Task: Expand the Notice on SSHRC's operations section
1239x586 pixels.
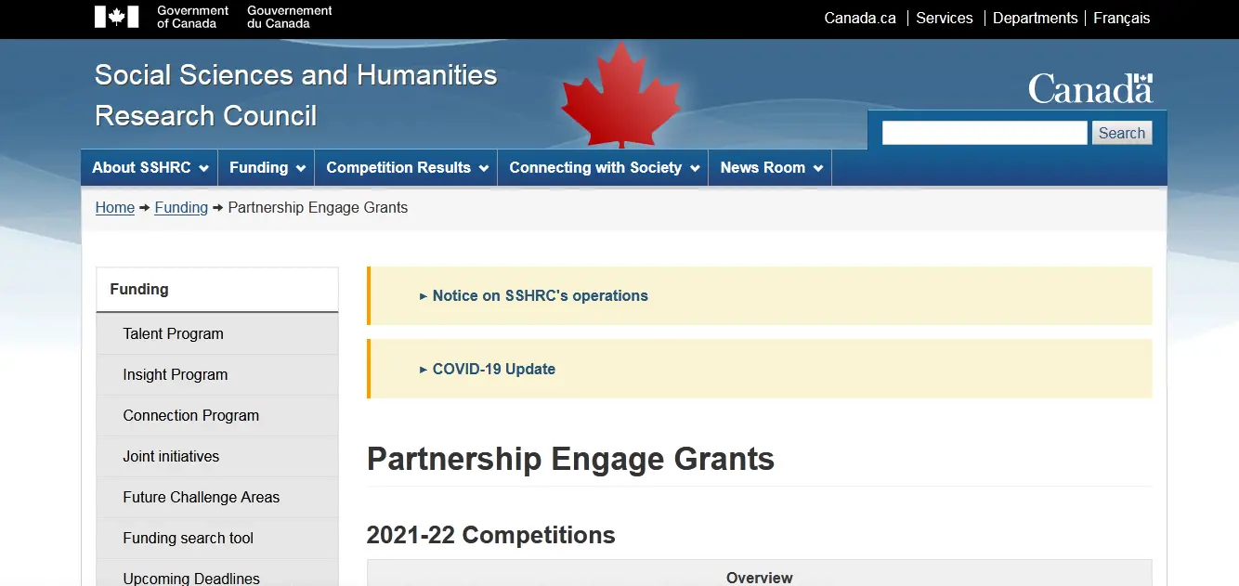Action: coord(540,296)
